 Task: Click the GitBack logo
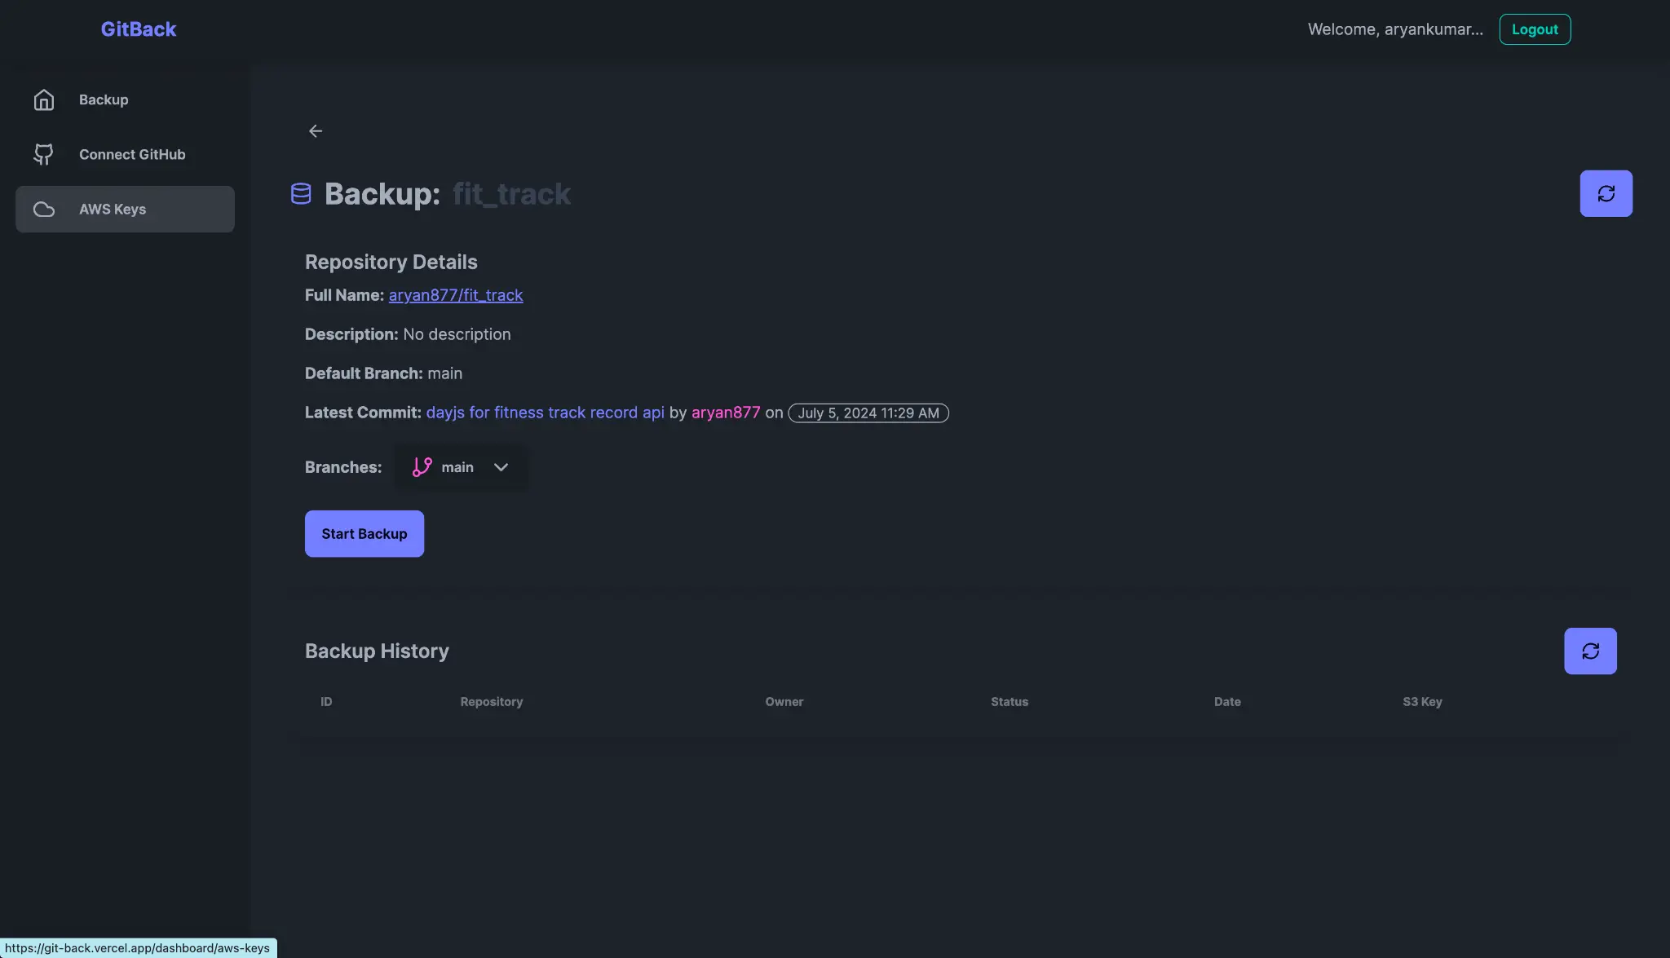coord(138,29)
